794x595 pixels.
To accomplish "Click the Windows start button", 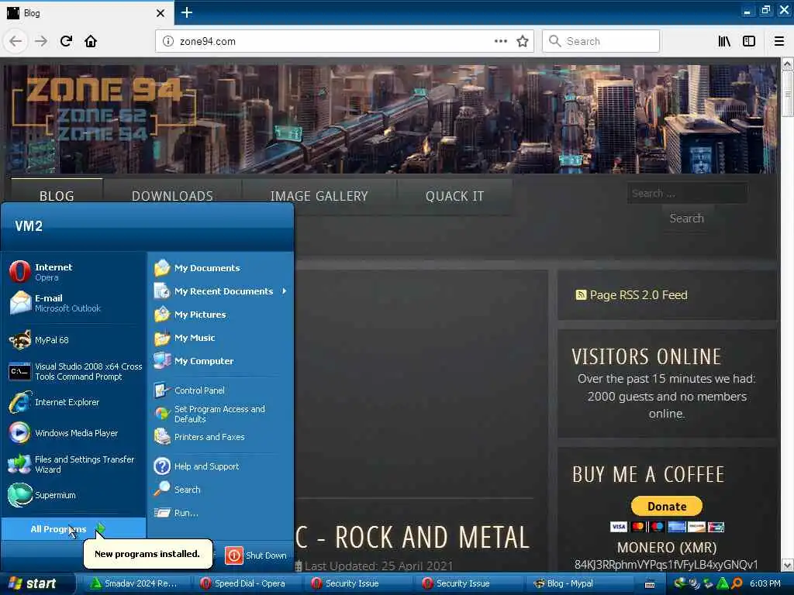I will [36, 584].
